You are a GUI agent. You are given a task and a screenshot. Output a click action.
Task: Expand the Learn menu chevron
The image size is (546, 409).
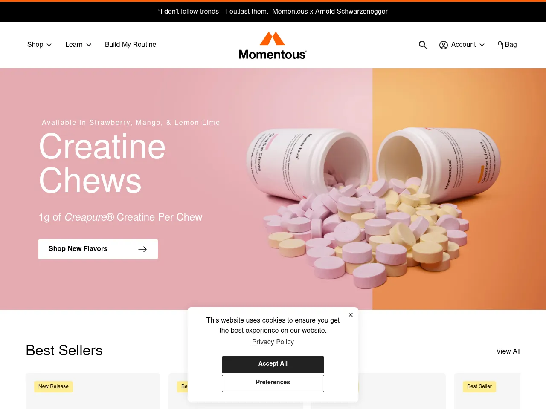(x=89, y=45)
